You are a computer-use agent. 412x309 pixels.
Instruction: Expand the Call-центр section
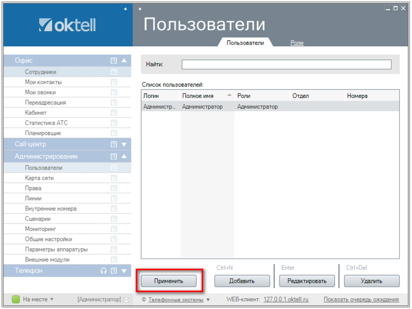coord(124,144)
